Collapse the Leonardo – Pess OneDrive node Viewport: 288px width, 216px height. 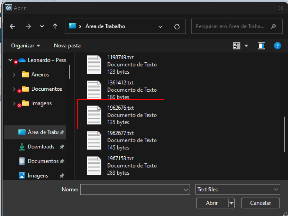click(x=11, y=60)
